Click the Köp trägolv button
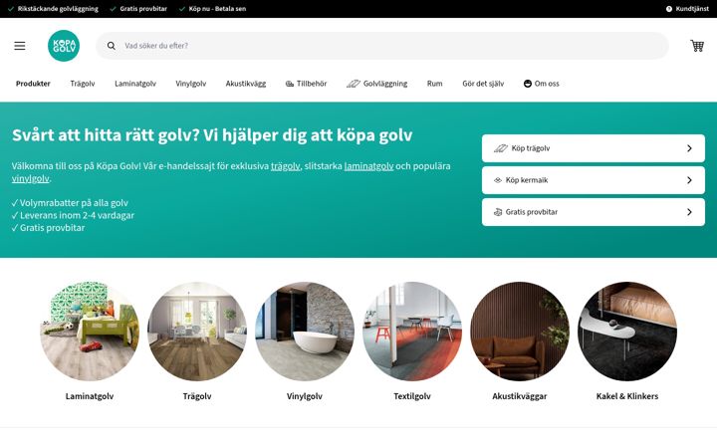The height and width of the screenshot is (448, 717). [x=594, y=148]
